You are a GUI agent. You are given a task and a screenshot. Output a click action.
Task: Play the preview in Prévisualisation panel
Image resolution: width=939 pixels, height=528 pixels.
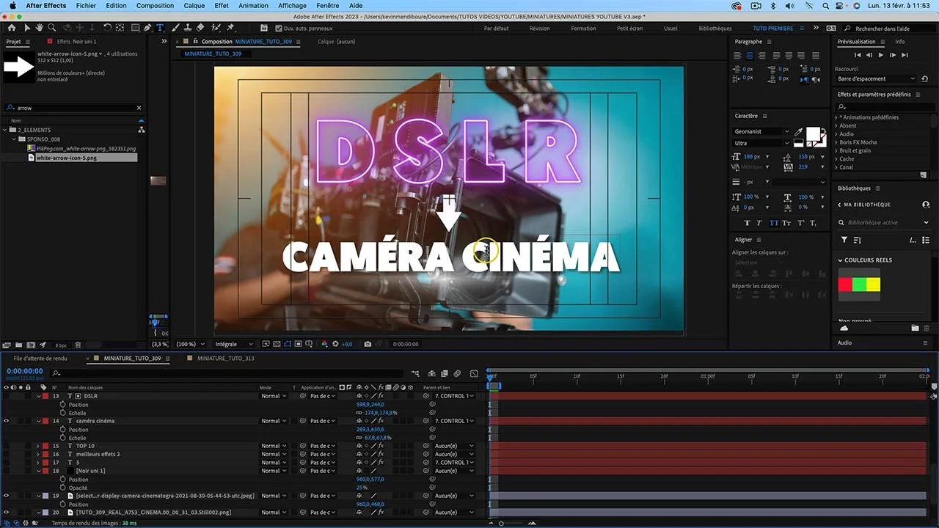pos(881,55)
